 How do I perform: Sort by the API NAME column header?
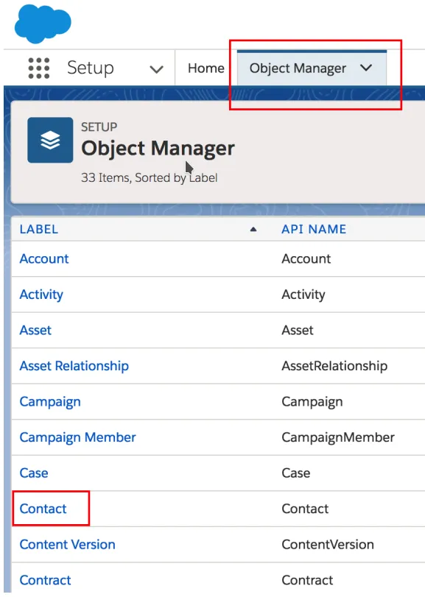(x=314, y=229)
